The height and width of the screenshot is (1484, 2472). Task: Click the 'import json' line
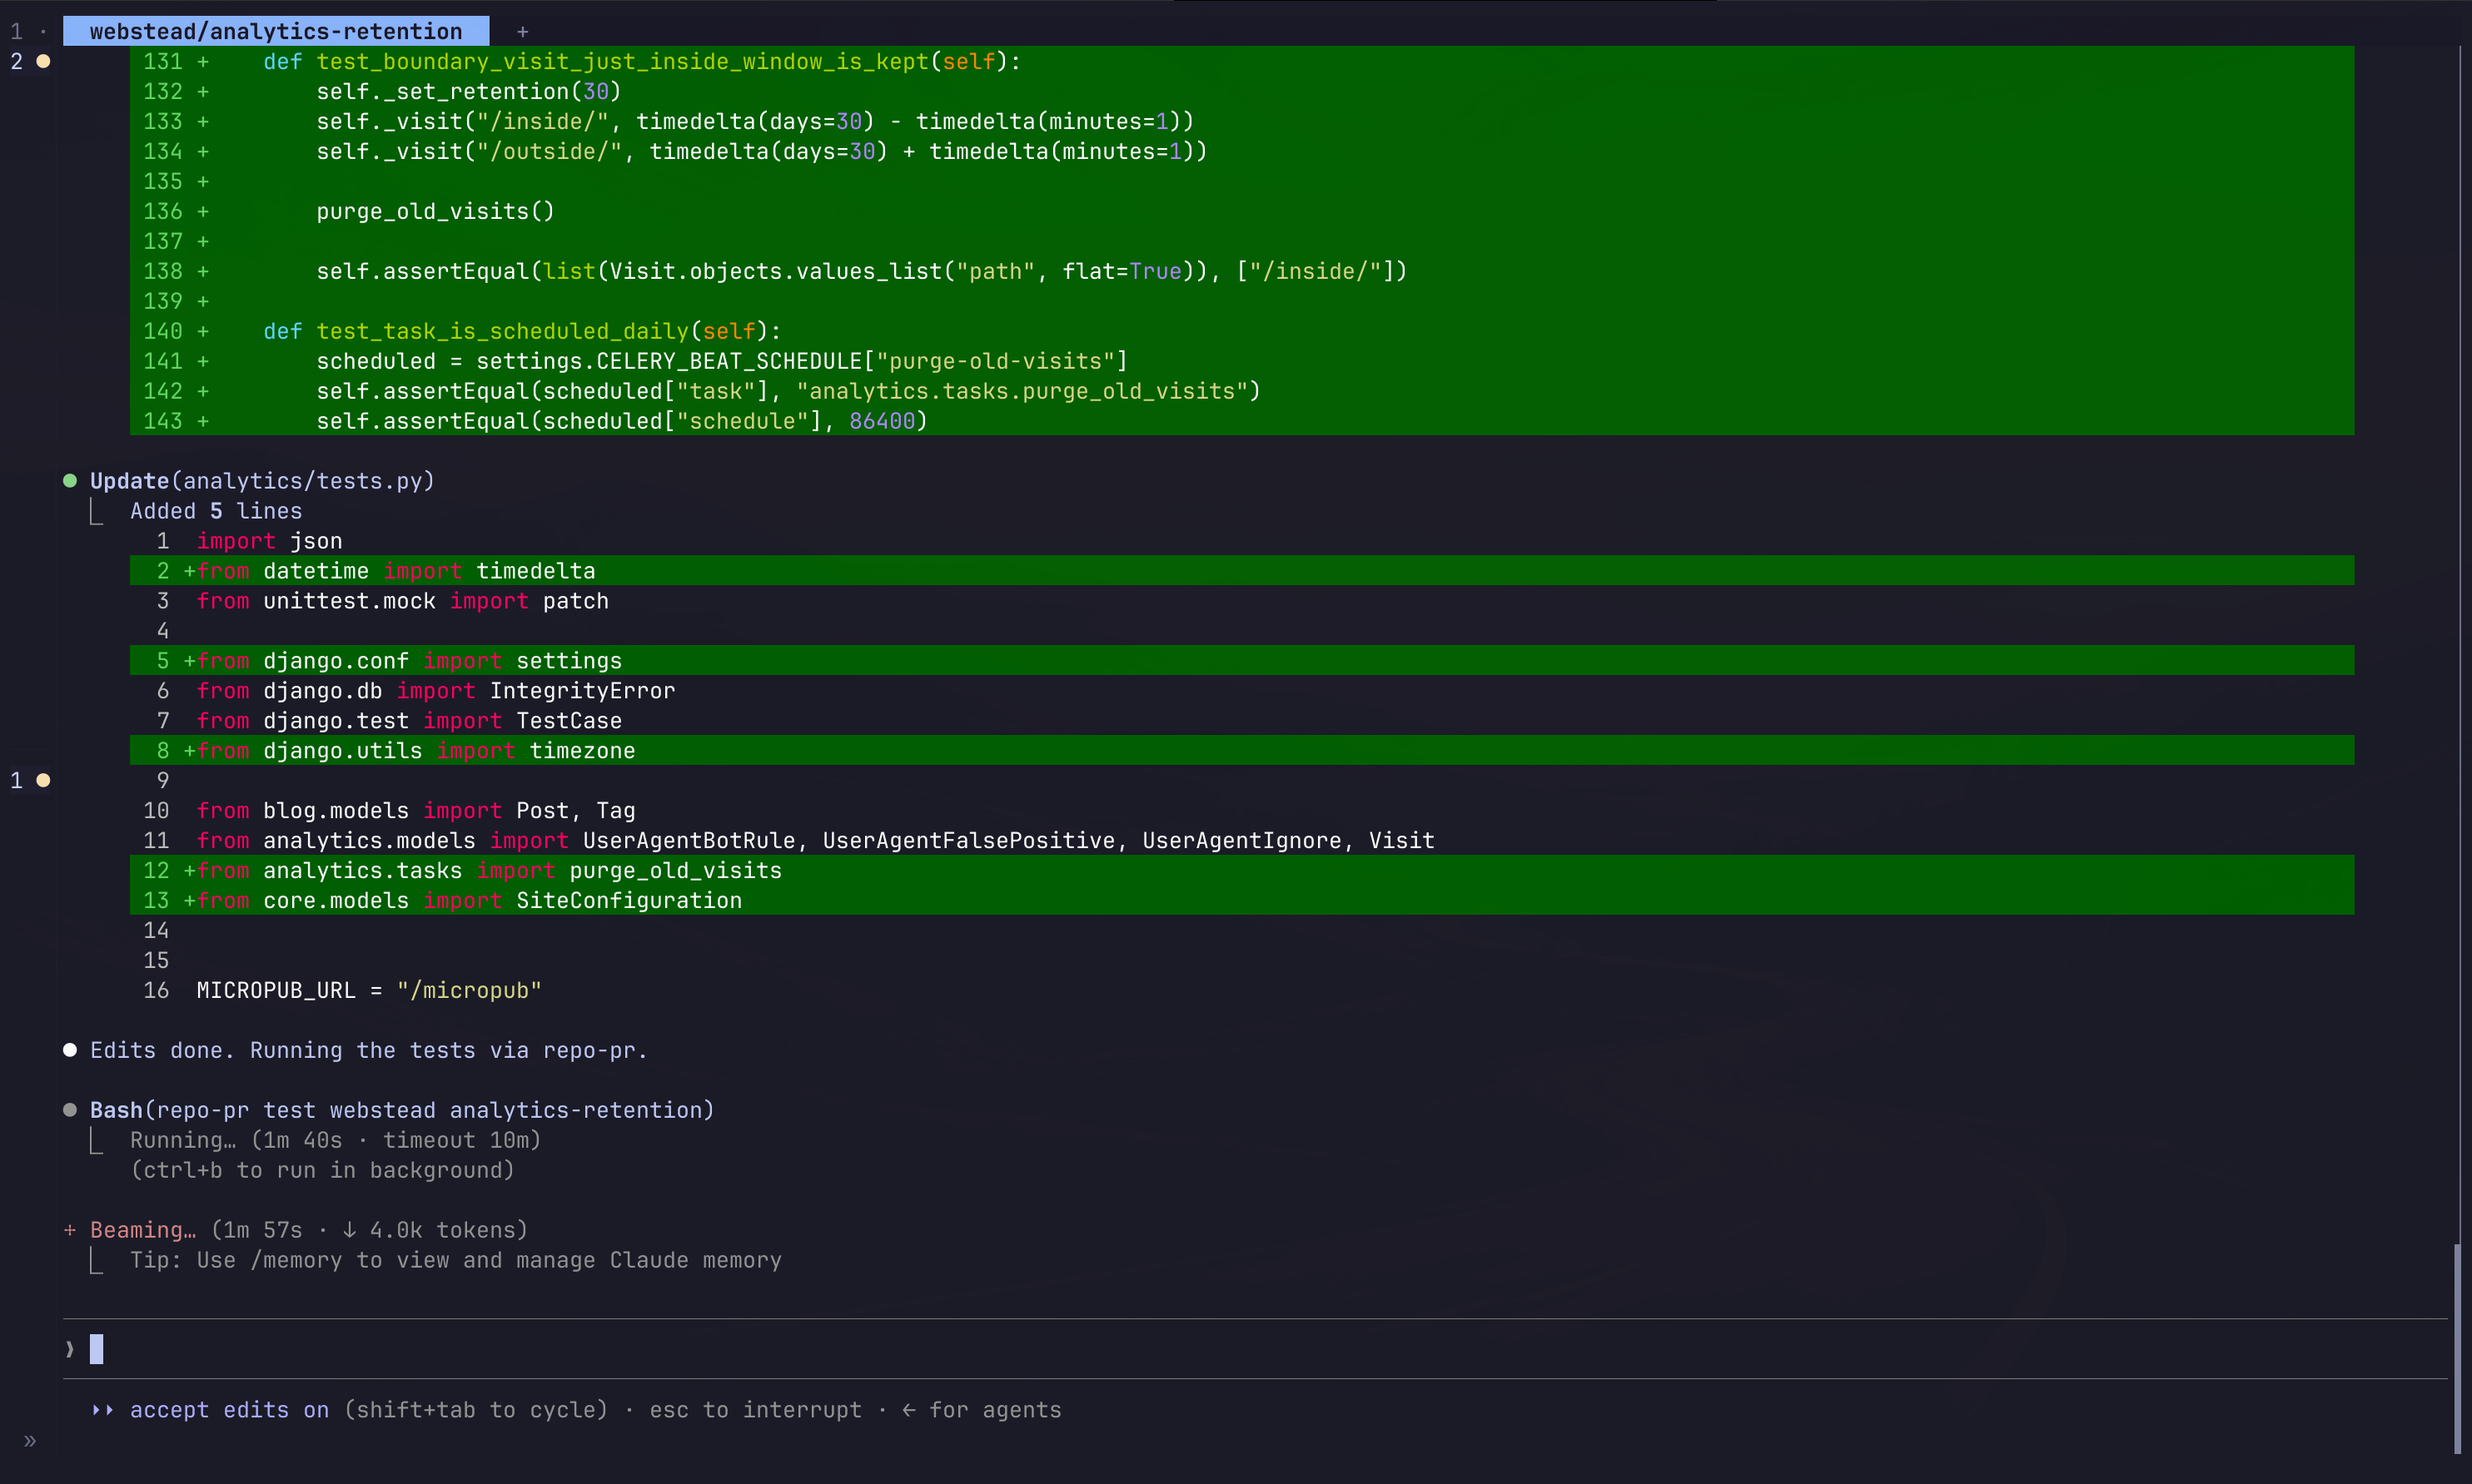coord(269,541)
